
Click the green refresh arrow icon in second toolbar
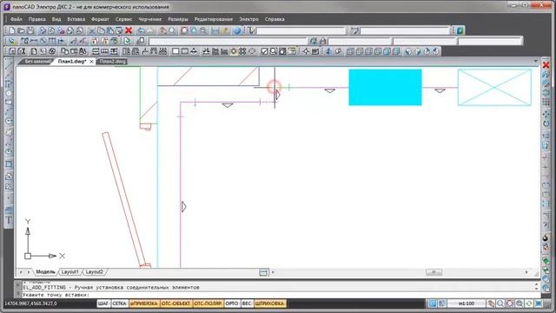coord(128,41)
